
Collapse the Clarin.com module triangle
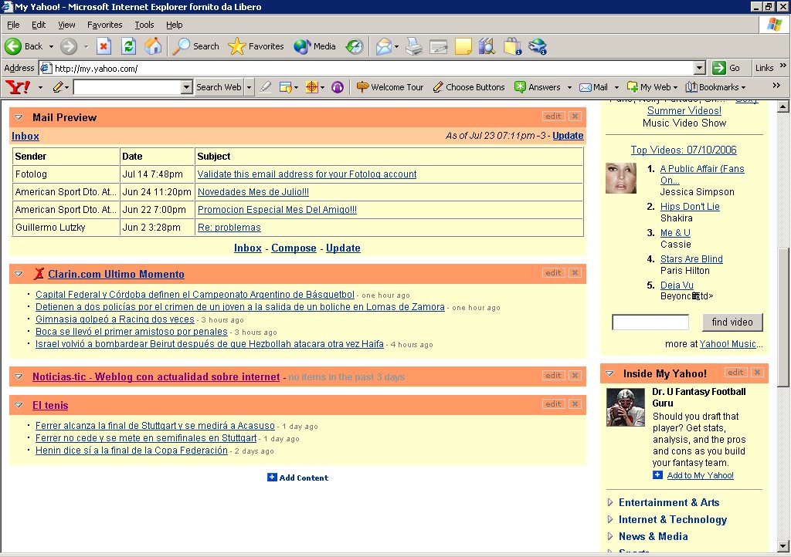click(19, 273)
